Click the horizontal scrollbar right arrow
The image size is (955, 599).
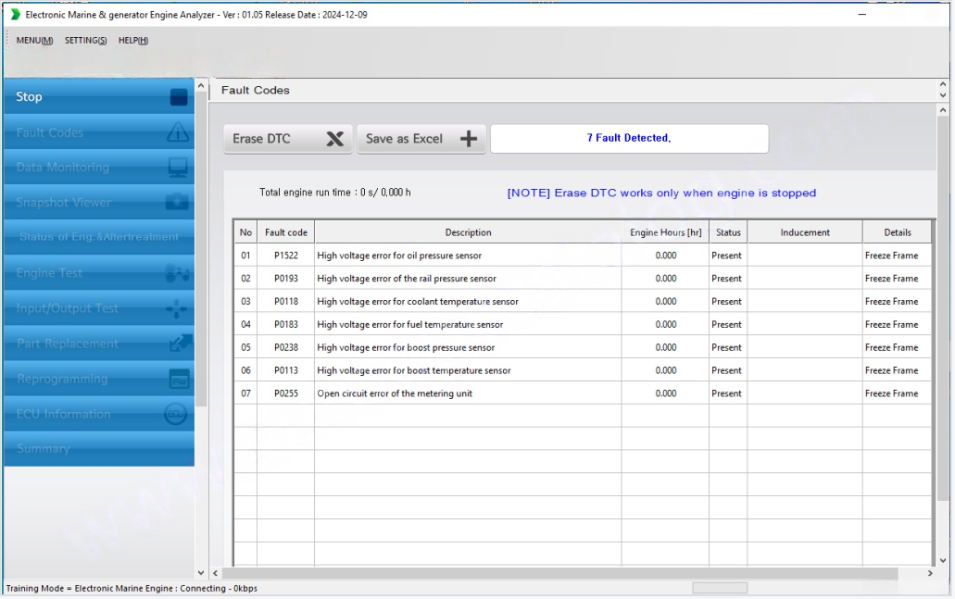pyautogui.click(x=930, y=574)
